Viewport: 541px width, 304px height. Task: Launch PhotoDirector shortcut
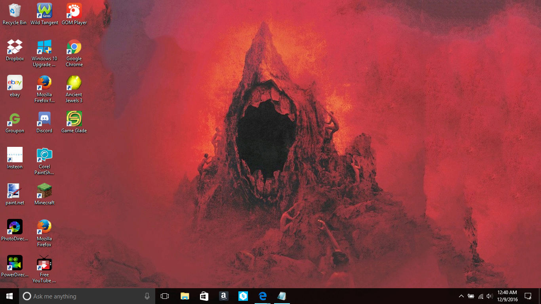(x=15, y=230)
